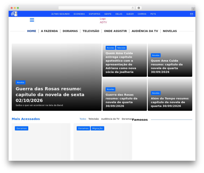The image size is (204, 173).
Task: Read 'Saiba o que vai acontecer' subtitle
Action: 39,105
